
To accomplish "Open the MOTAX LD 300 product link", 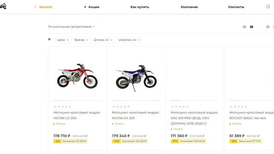I will pos(77,115).
